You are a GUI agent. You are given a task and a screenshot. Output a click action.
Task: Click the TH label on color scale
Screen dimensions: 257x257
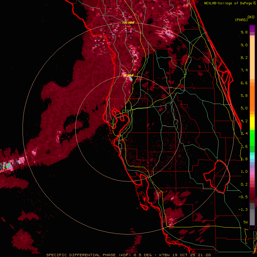tap(245, 222)
